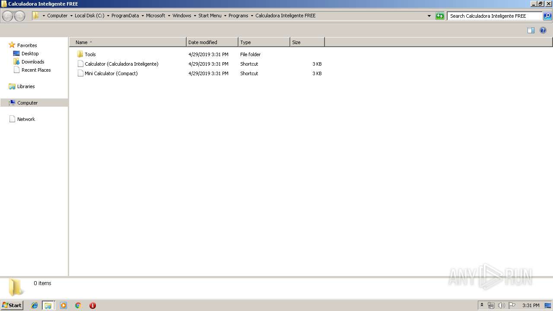553x311 pixels.
Task: Click the '0 items' status text
Action: click(x=43, y=283)
